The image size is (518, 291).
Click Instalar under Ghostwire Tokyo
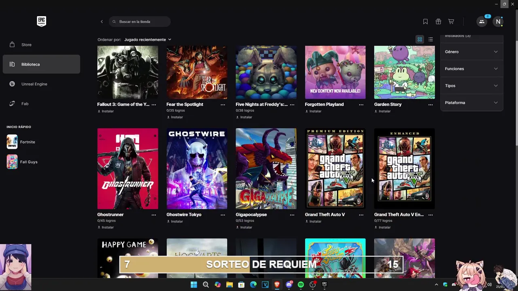[175, 221]
